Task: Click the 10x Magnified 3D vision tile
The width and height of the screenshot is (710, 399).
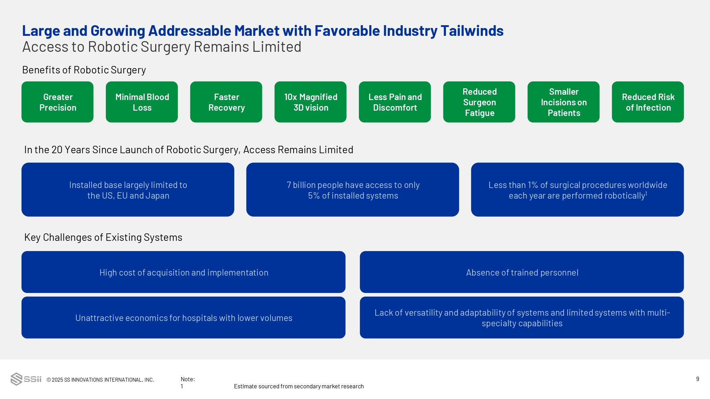Action: (x=310, y=102)
